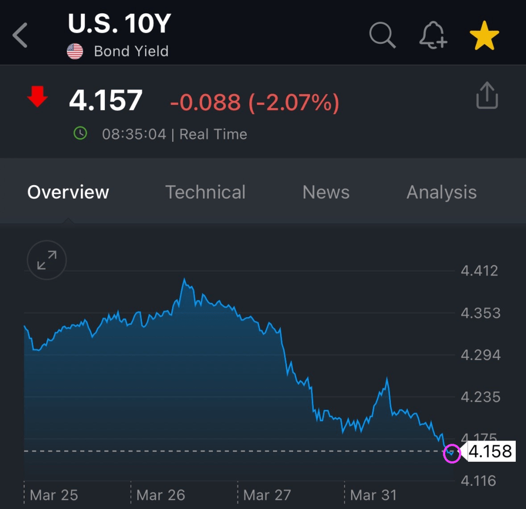Select the Mar 26 date marker
The width and height of the screenshot is (526, 509).
[x=160, y=495]
